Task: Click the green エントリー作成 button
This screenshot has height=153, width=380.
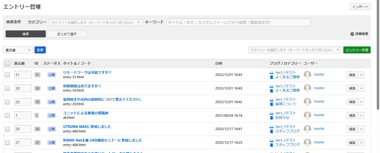Action: [357, 50]
